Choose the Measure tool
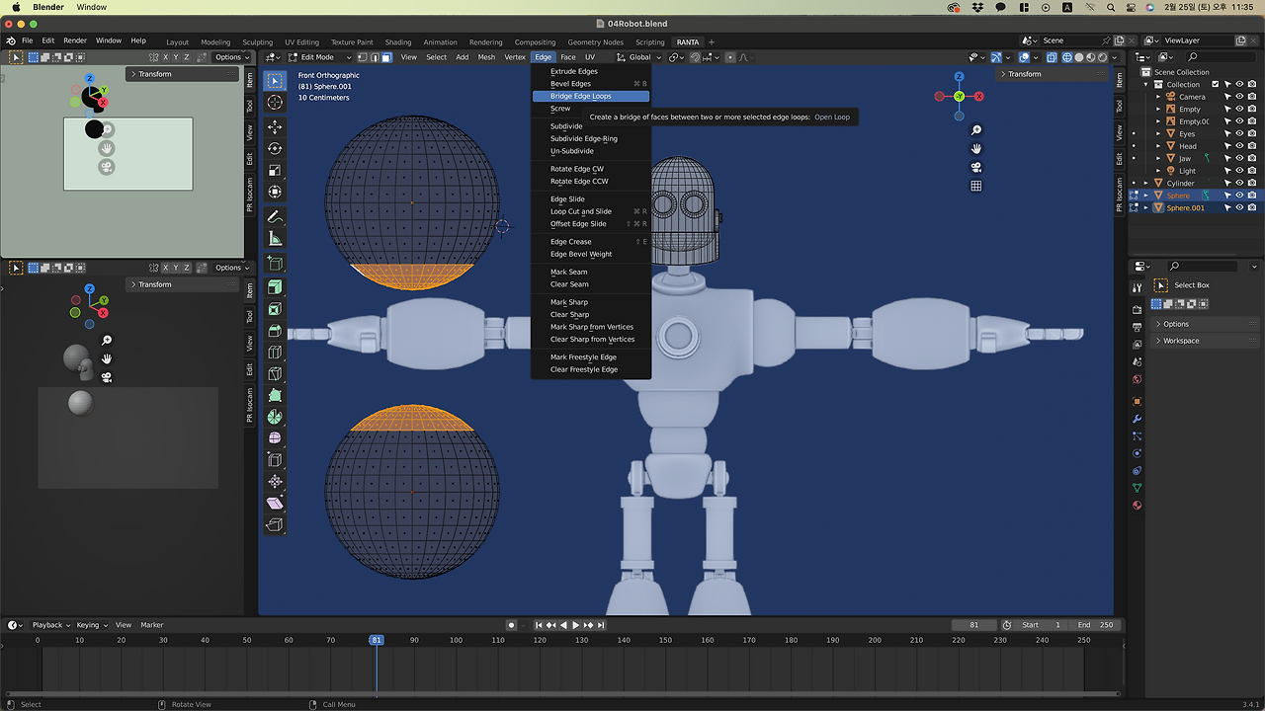 click(275, 239)
